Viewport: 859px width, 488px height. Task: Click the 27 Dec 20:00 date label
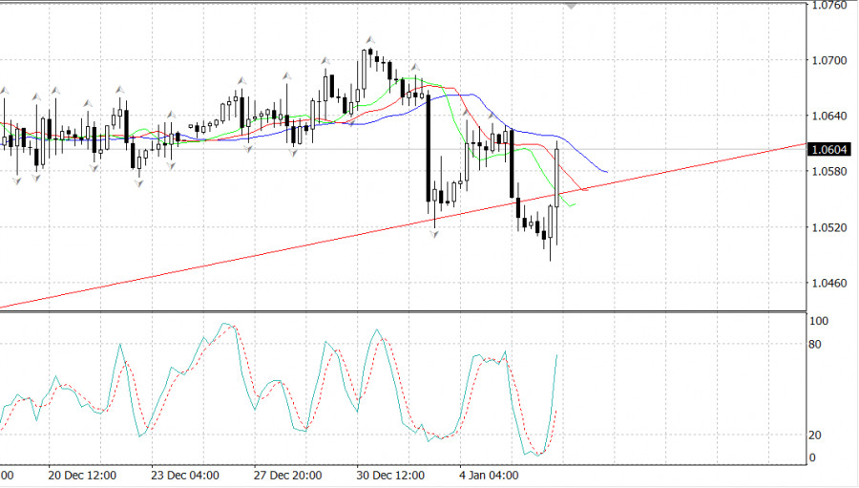[x=287, y=475]
